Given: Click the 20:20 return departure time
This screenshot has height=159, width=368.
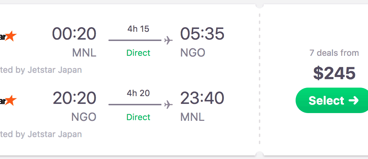Looking at the screenshot, I should (74, 98).
